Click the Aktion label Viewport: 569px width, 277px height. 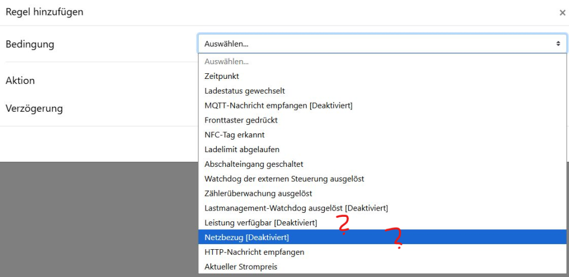point(20,81)
